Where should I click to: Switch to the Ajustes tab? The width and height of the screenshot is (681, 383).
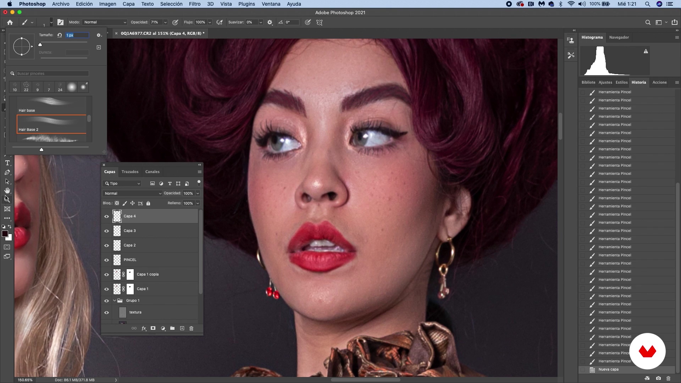tap(605, 82)
